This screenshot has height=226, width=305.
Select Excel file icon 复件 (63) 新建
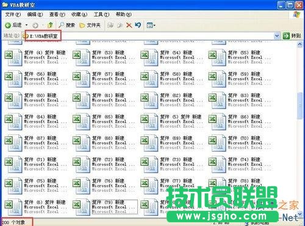tap(217, 100)
